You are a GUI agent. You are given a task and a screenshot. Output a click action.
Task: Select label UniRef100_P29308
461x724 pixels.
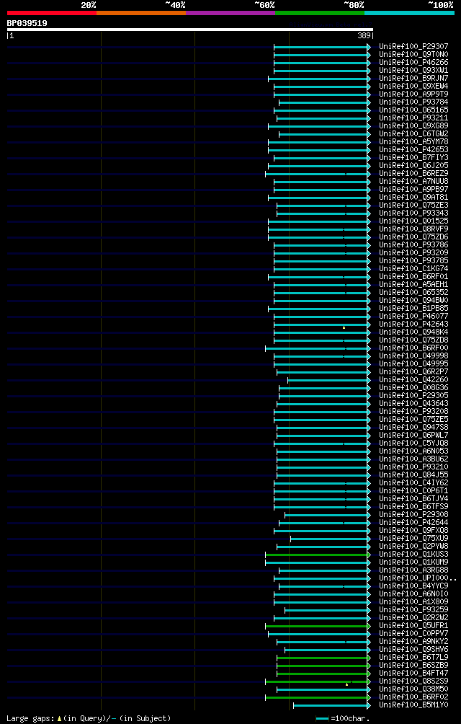413,514
